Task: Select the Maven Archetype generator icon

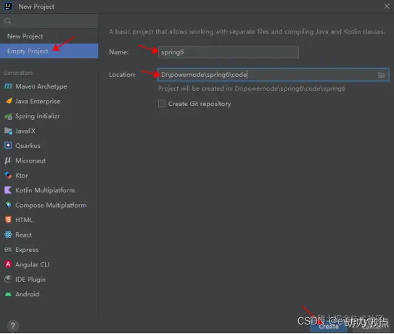Action: pos(8,86)
